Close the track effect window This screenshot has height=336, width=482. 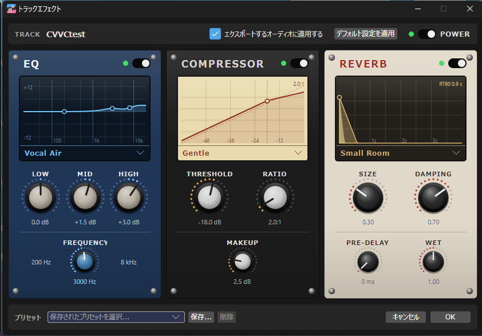coord(470,9)
